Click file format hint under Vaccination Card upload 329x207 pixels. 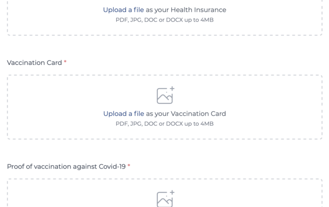(164, 124)
